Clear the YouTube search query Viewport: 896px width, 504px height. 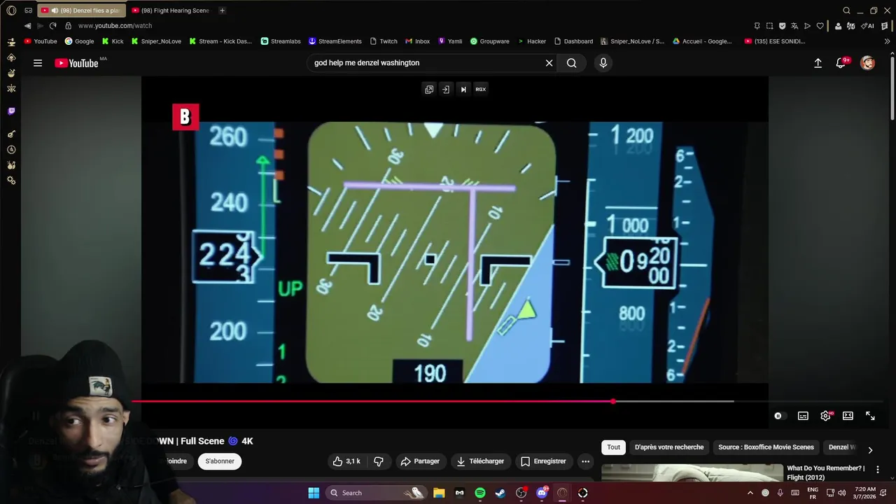549,63
